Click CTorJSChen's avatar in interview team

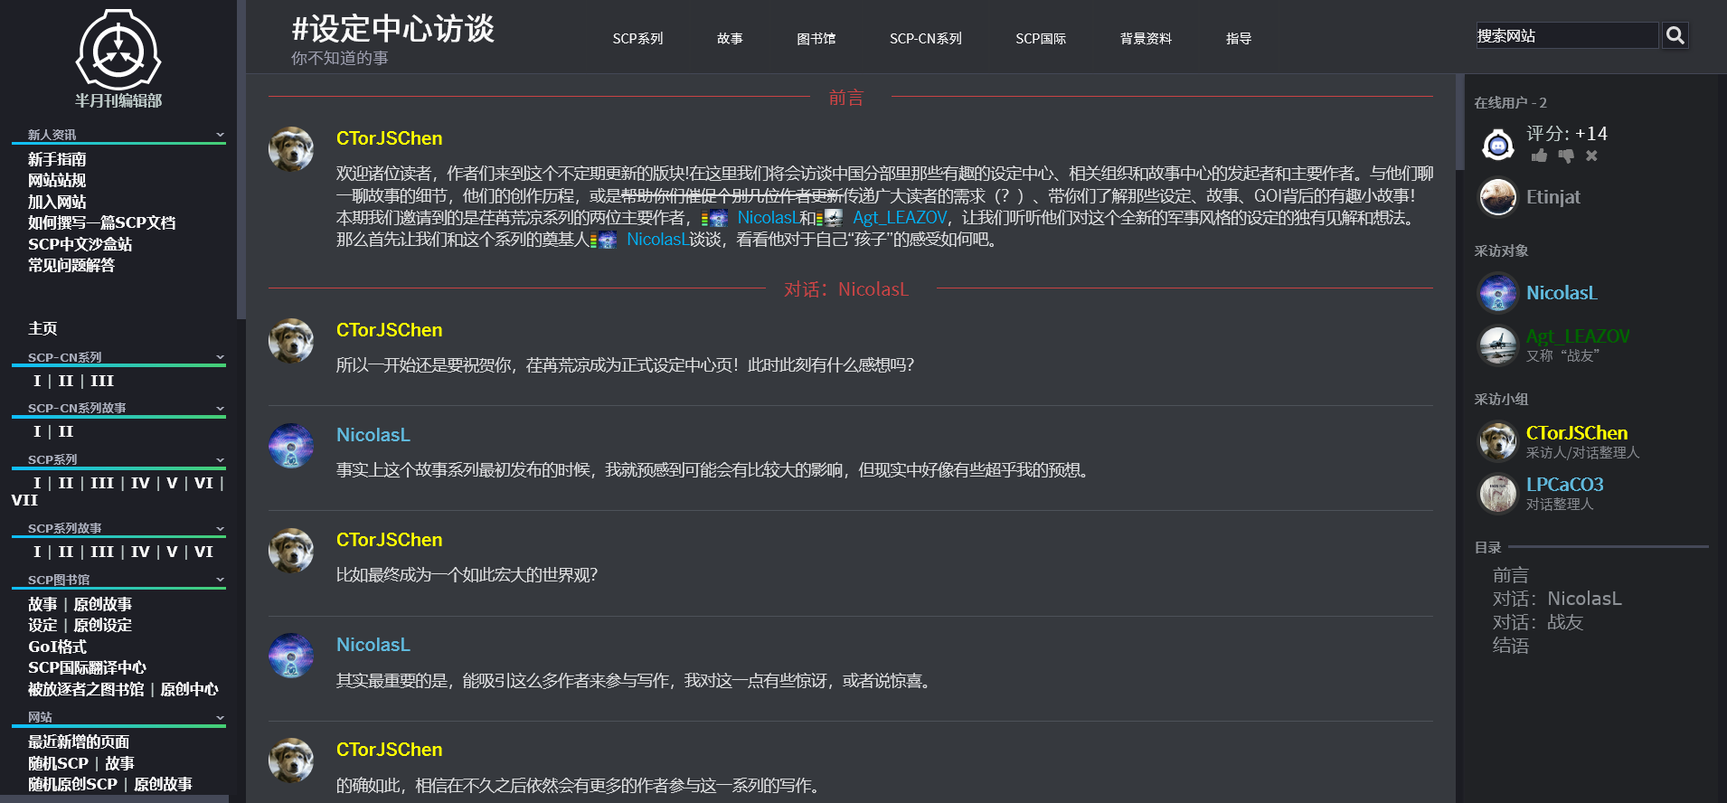click(1498, 441)
